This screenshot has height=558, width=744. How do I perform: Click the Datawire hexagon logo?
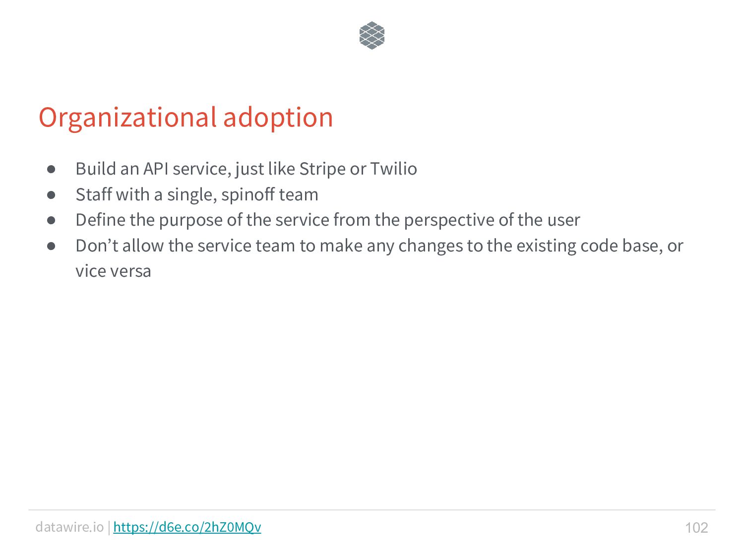point(372,35)
